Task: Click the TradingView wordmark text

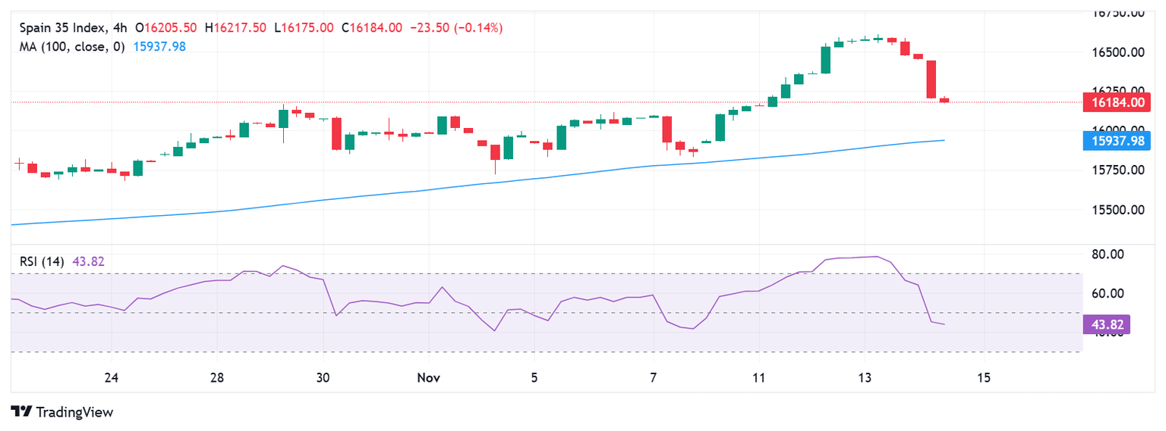Action: coord(74,412)
